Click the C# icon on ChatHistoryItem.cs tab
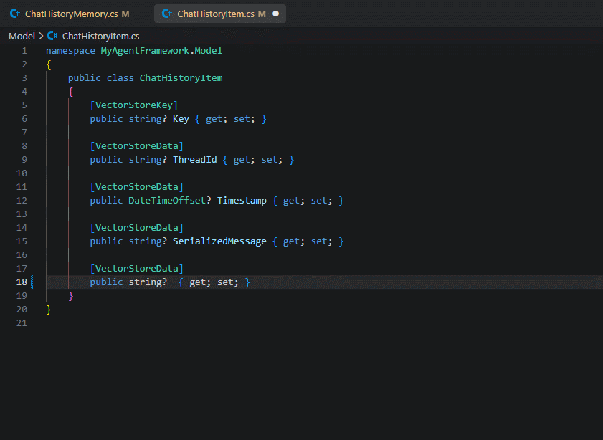The image size is (603, 440). coord(167,14)
